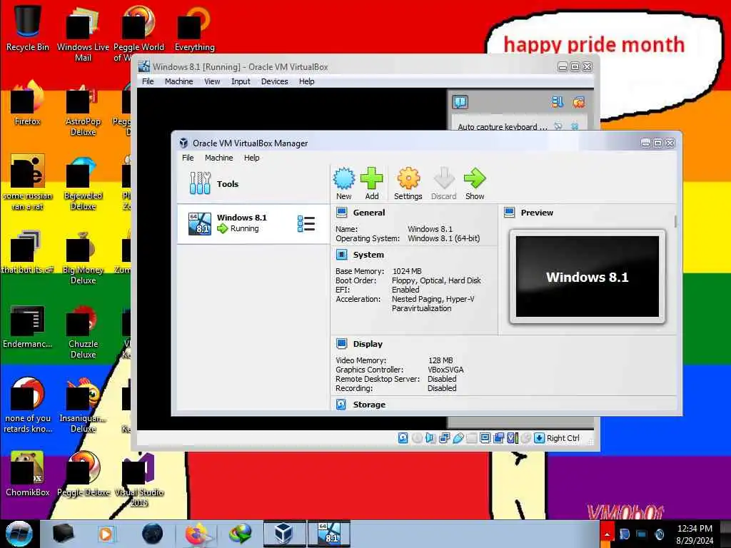
Task: Open View menu in Windows 8.1 VM window
Action: 212,81
